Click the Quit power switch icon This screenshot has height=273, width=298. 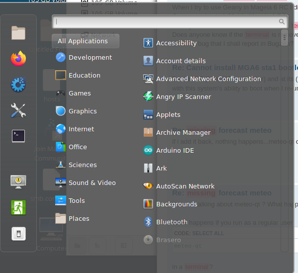pyautogui.click(x=18, y=234)
